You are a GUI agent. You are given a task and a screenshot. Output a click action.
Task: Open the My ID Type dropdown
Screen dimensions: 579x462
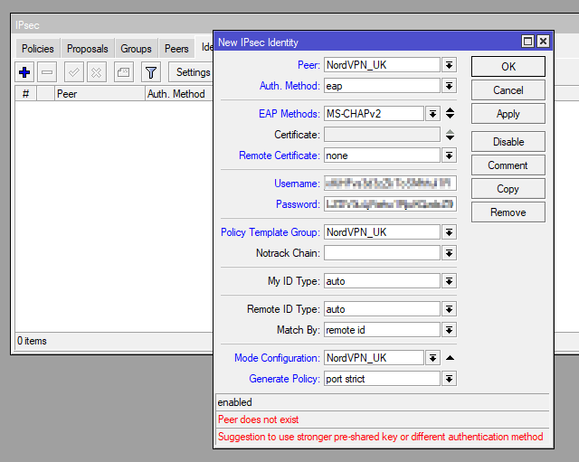tap(449, 281)
